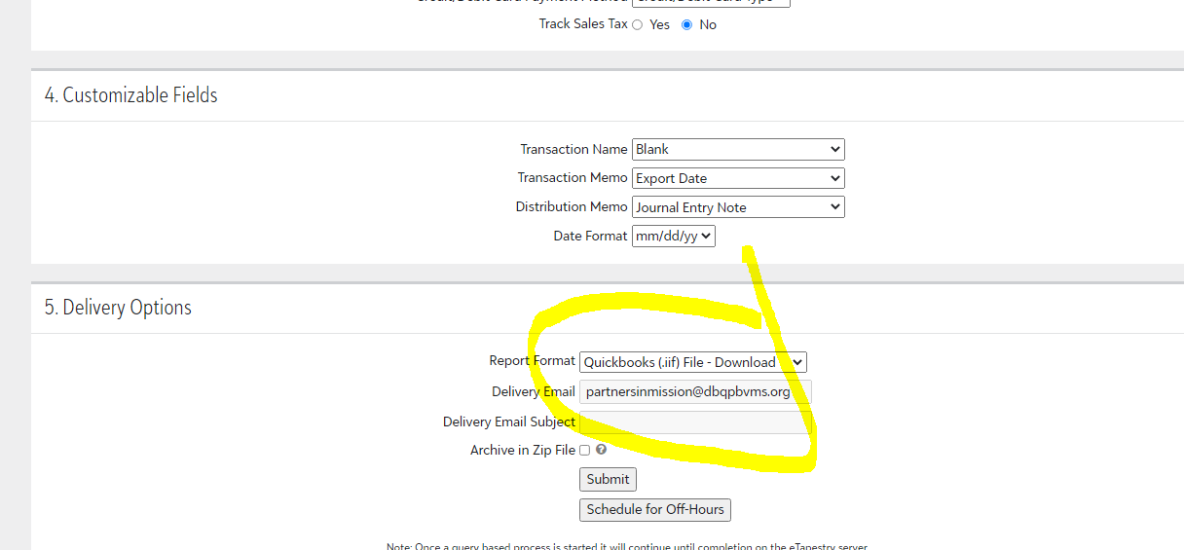Click the 'Date Format' label
The image size is (1184, 550).
(x=590, y=236)
